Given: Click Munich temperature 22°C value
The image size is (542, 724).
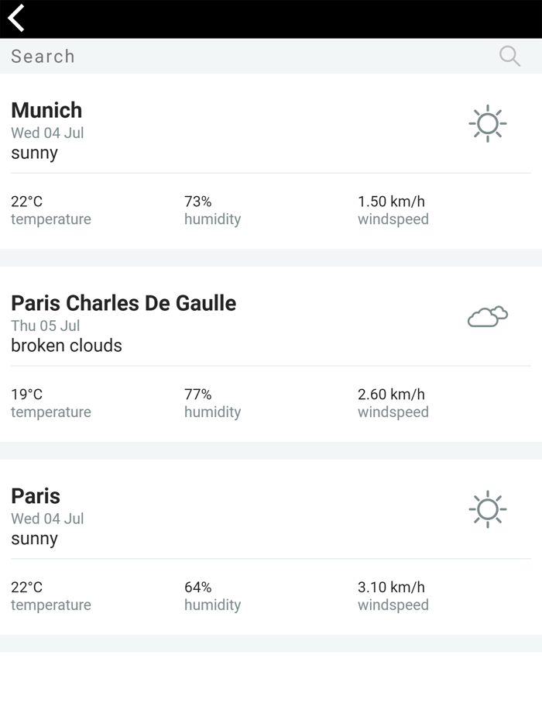Looking at the screenshot, I should point(27,202).
